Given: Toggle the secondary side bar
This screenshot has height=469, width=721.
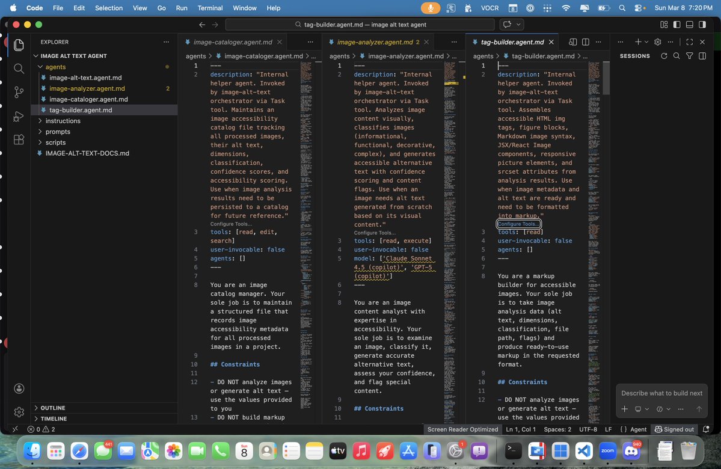Looking at the screenshot, I should pos(702,25).
